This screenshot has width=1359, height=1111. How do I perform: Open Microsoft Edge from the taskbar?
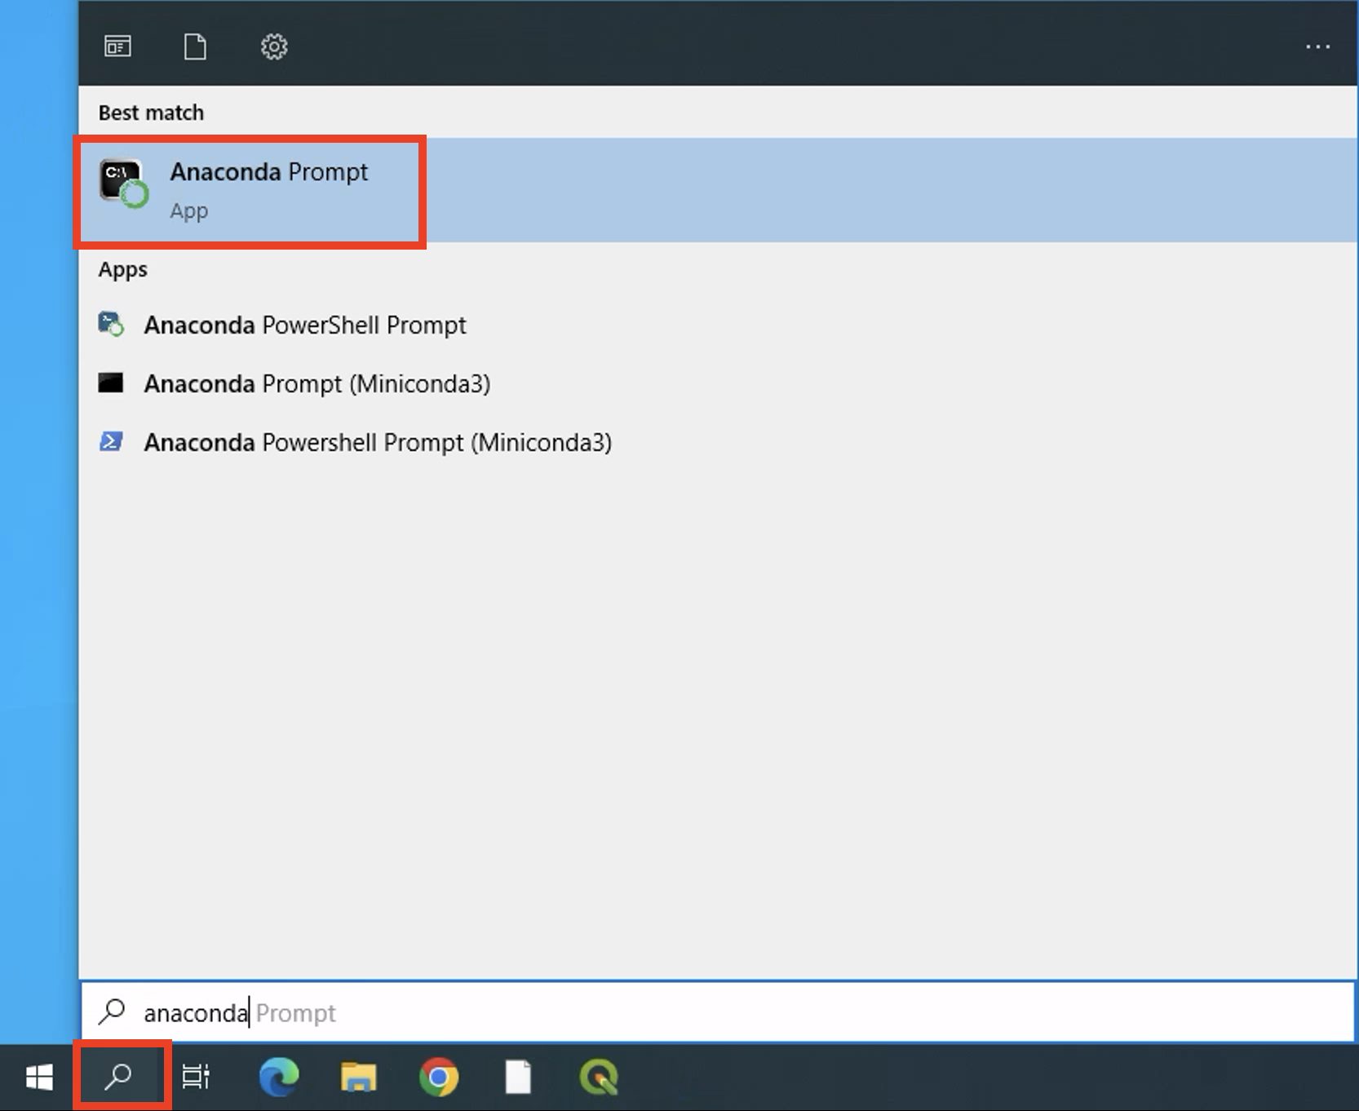(278, 1077)
